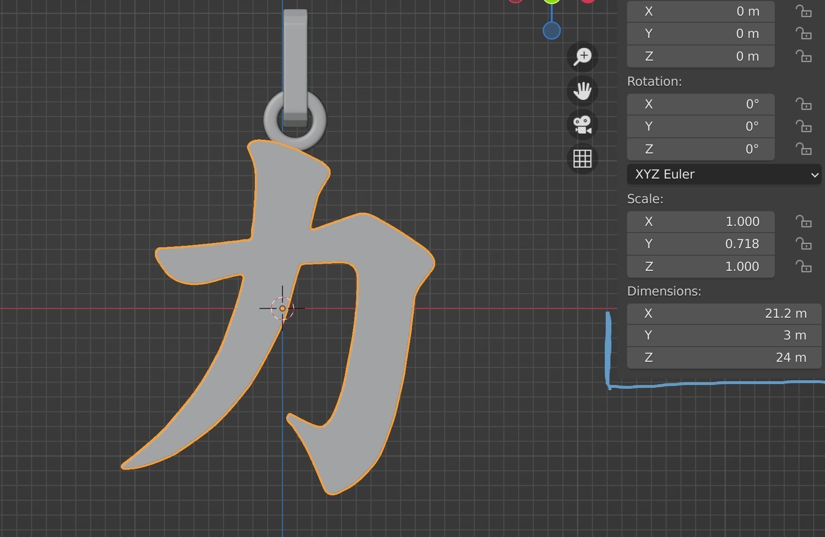The height and width of the screenshot is (537, 825).
Task: Click the blue axis ball on navigation gizmo
Action: coord(551,30)
